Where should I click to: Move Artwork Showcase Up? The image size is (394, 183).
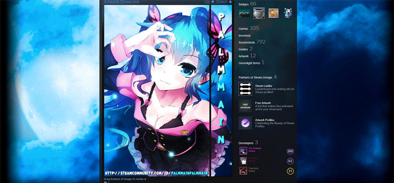click(x=209, y=2)
